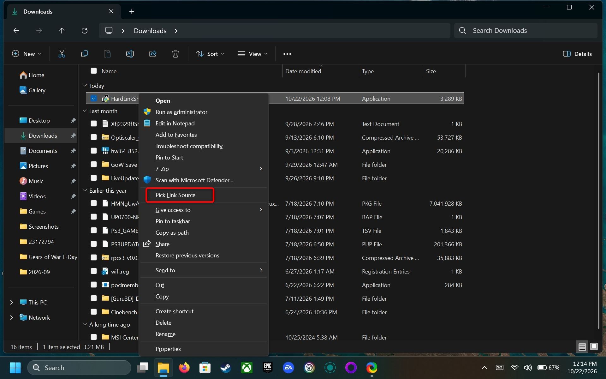The image size is (606, 379).
Task: Check the wifi.reg file checkbox
Action: click(94, 271)
